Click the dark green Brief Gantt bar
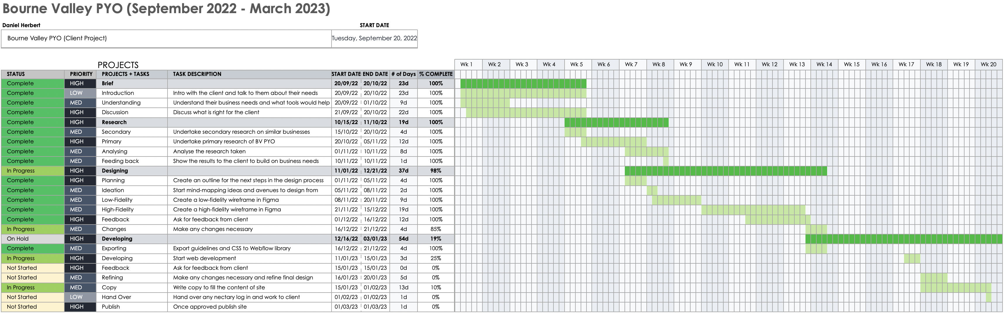Screen dimensions: 1004x313 [x=523, y=83]
